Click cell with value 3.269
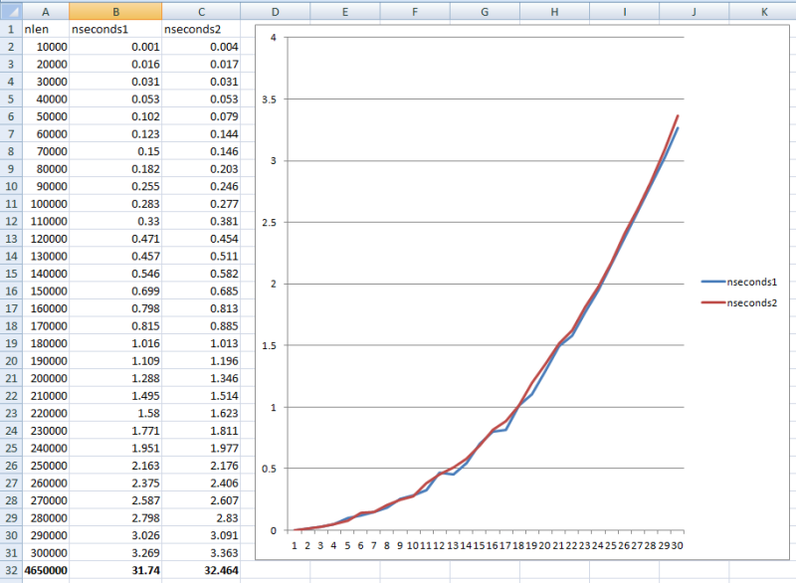 (x=115, y=553)
